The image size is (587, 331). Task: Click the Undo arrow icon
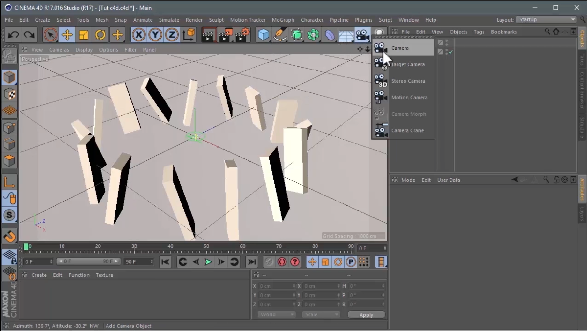click(13, 34)
